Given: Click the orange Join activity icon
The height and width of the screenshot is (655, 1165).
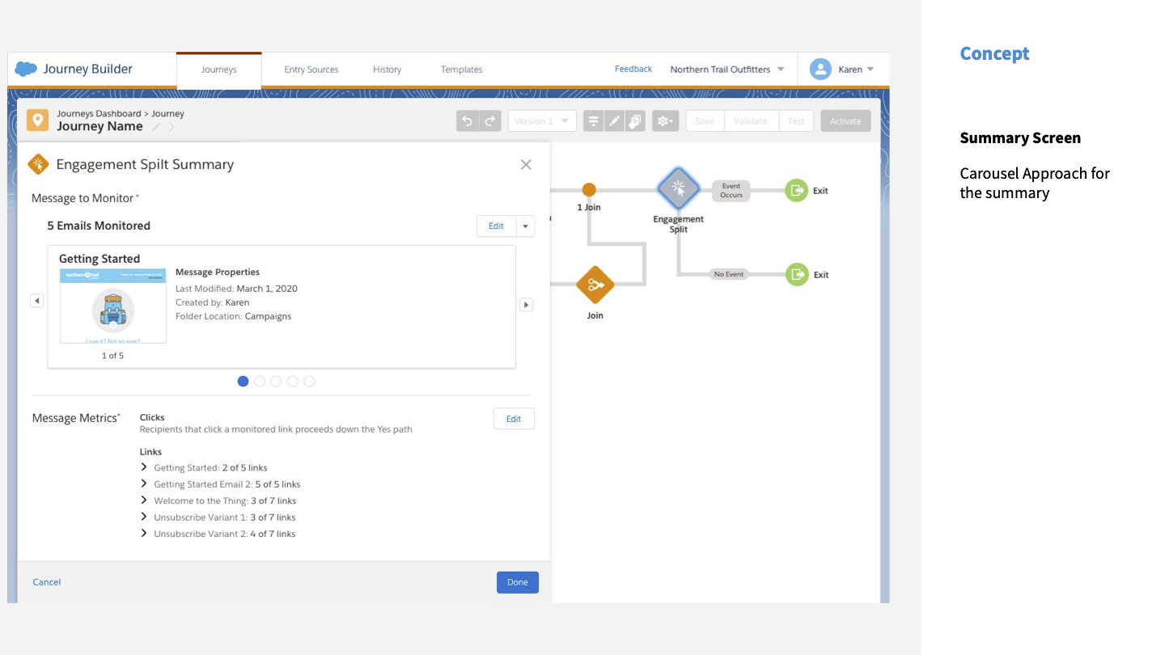Looking at the screenshot, I should (595, 285).
